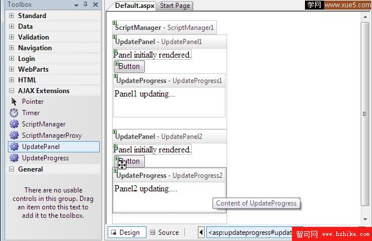
Task: Click the ScriptManager gear icon in the toolbox
Action: tap(14, 124)
